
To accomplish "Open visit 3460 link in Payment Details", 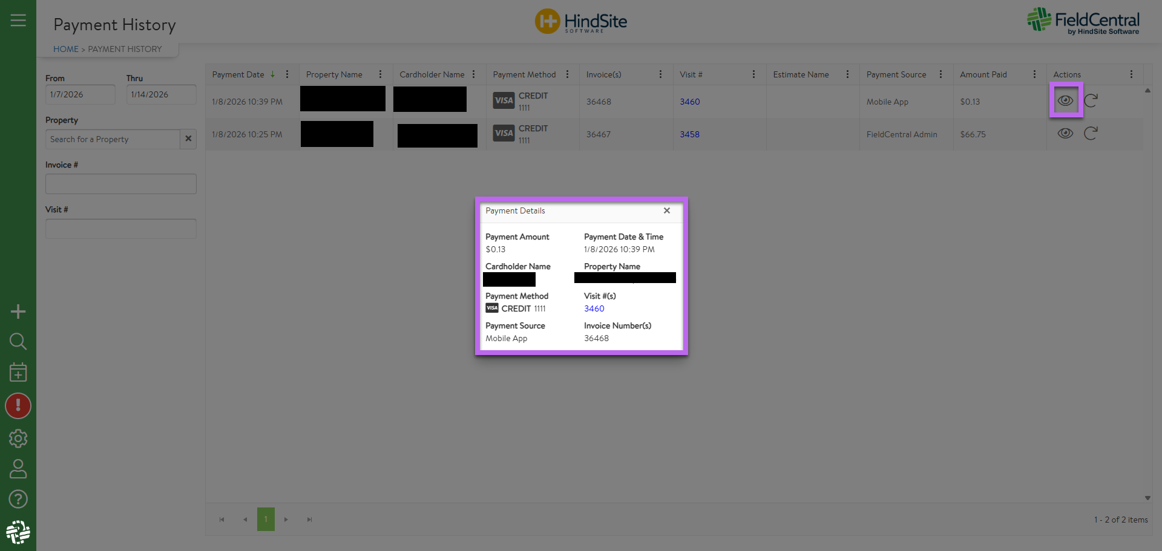I will click(x=594, y=308).
